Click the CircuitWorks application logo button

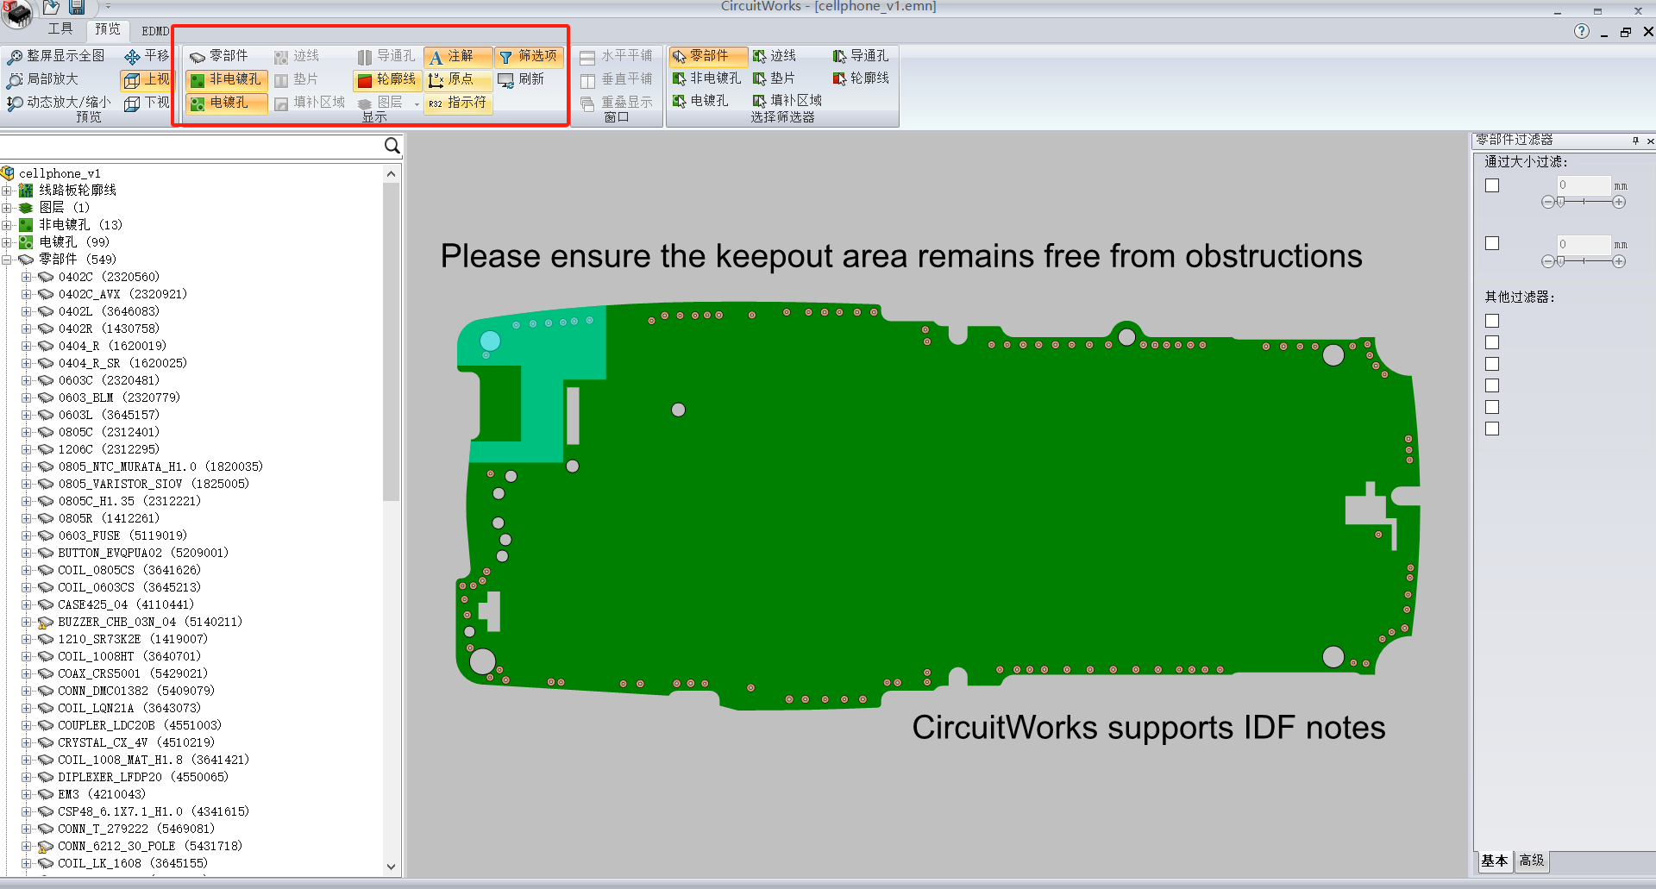pyautogui.click(x=17, y=12)
